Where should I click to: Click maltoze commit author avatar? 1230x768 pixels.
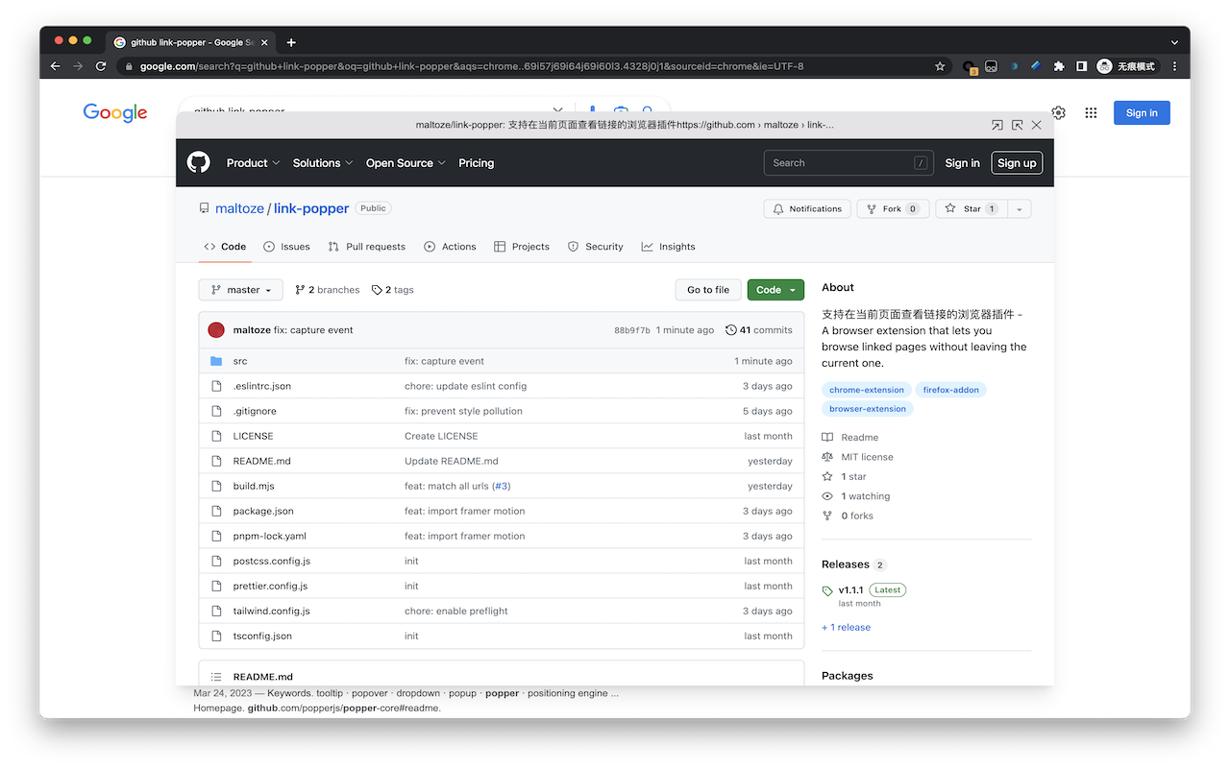[x=216, y=330]
